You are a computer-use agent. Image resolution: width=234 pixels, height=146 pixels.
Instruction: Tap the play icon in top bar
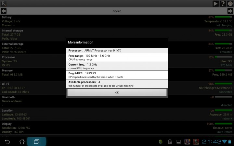(x=215, y=4)
